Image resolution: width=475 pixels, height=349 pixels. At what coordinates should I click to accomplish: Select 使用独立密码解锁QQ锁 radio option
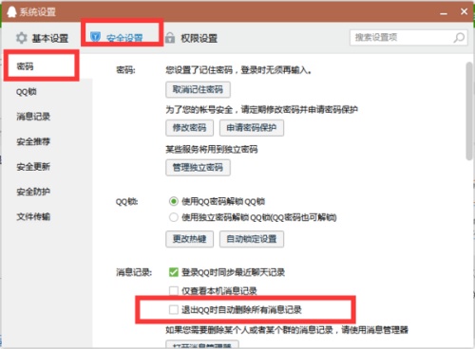pyautogui.click(x=174, y=217)
